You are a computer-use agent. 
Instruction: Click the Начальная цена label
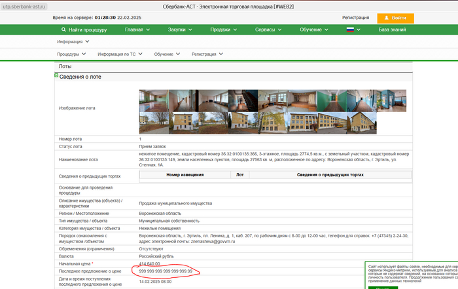tap(75, 264)
